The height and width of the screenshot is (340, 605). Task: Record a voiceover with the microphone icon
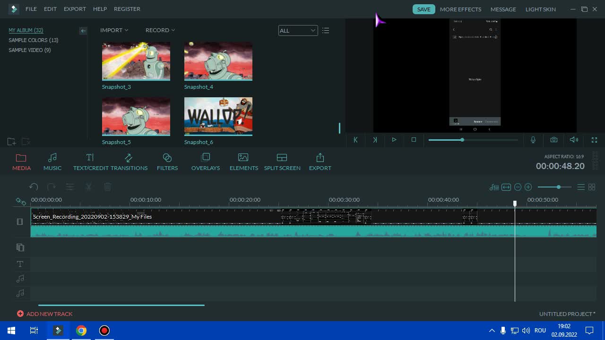tap(533, 140)
